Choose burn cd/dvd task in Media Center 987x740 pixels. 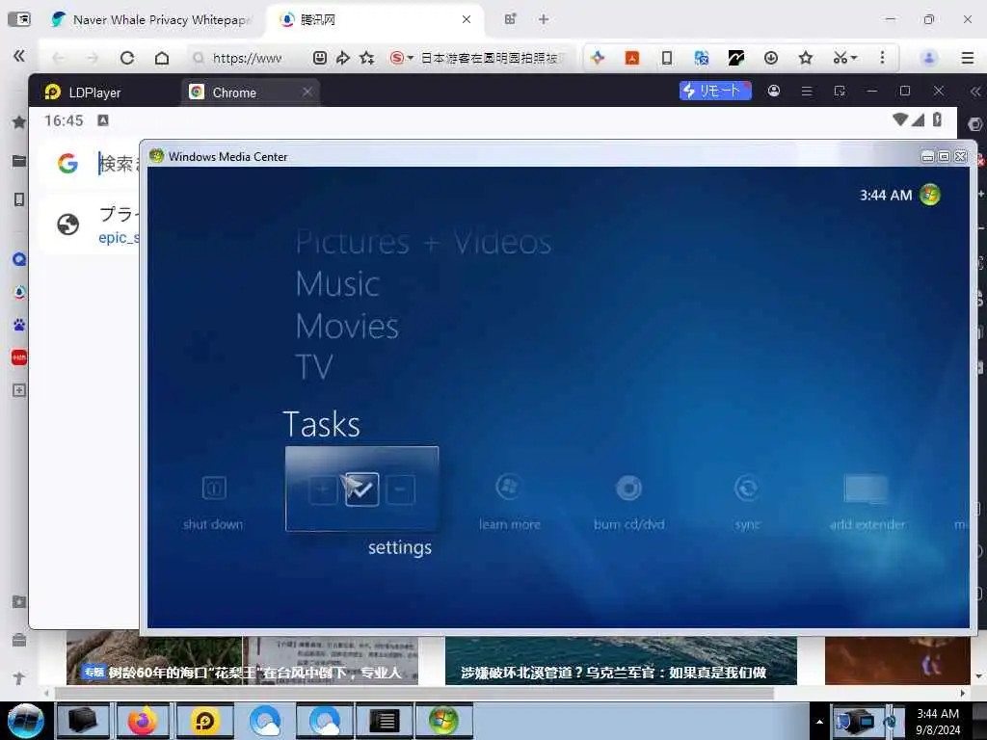pos(628,503)
